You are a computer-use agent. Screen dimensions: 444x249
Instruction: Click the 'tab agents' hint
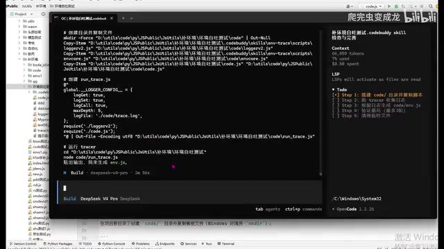(x=268, y=209)
